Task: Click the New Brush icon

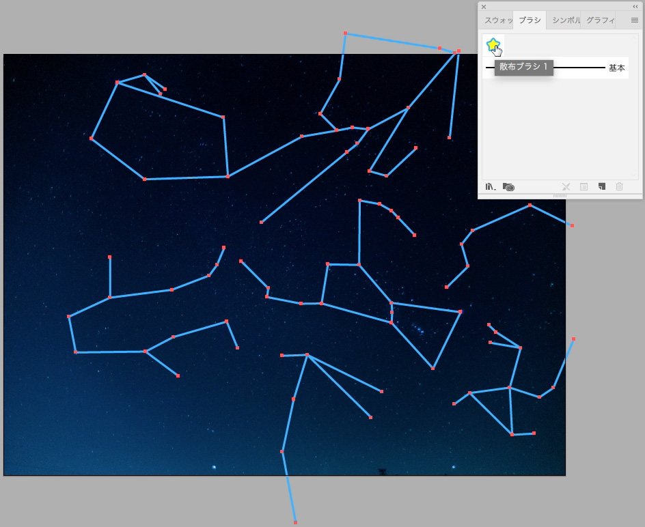Action: point(602,186)
